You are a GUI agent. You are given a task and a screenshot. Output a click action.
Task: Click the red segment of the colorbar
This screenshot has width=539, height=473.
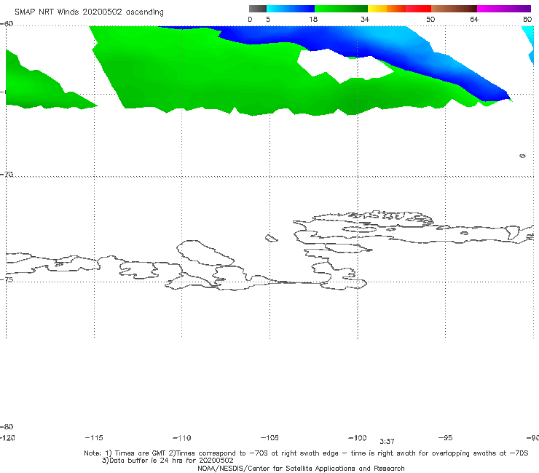click(418, 9)
